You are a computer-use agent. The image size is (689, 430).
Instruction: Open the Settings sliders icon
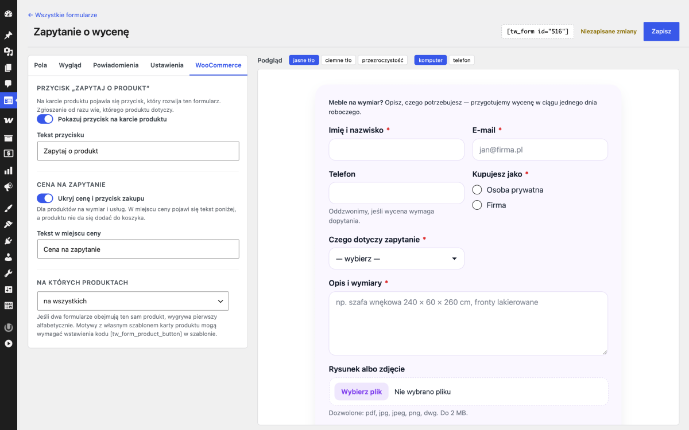pos(9,290)
